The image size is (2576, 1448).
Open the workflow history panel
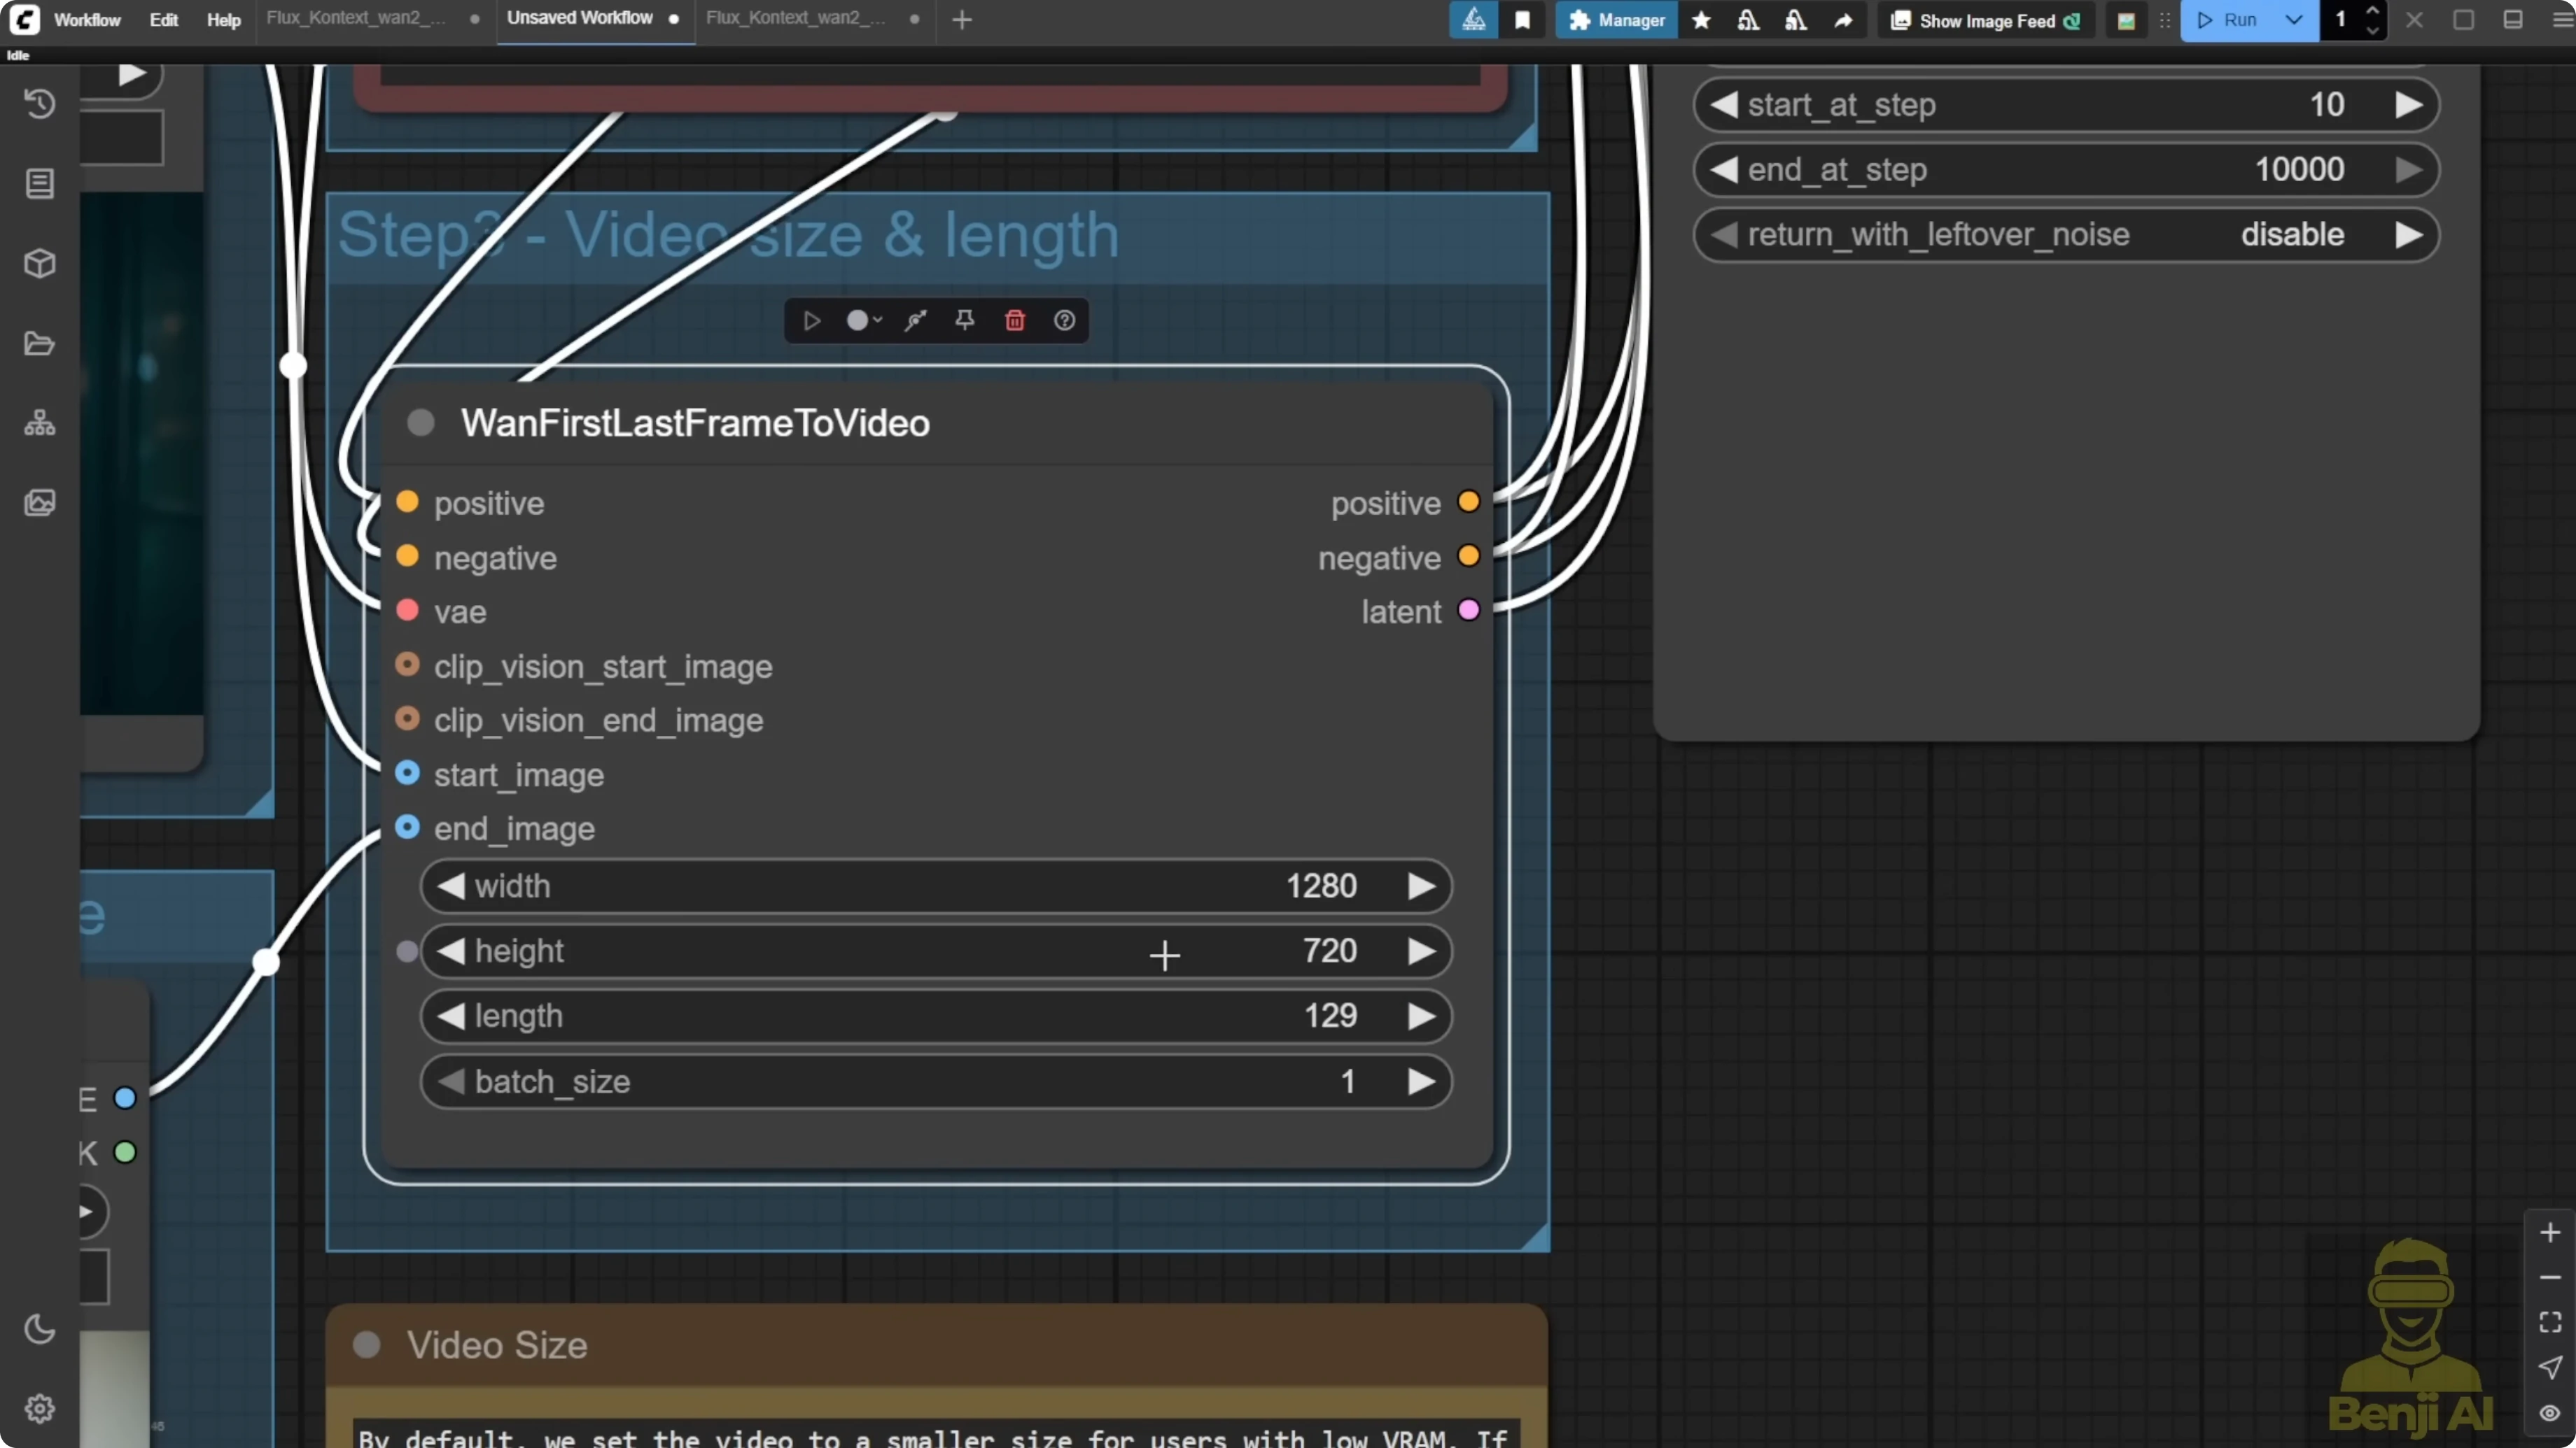pos(40,104)
